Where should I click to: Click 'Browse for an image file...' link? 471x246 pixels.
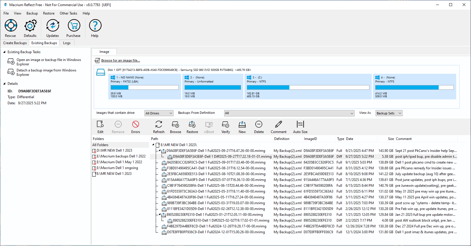(121, 60)
